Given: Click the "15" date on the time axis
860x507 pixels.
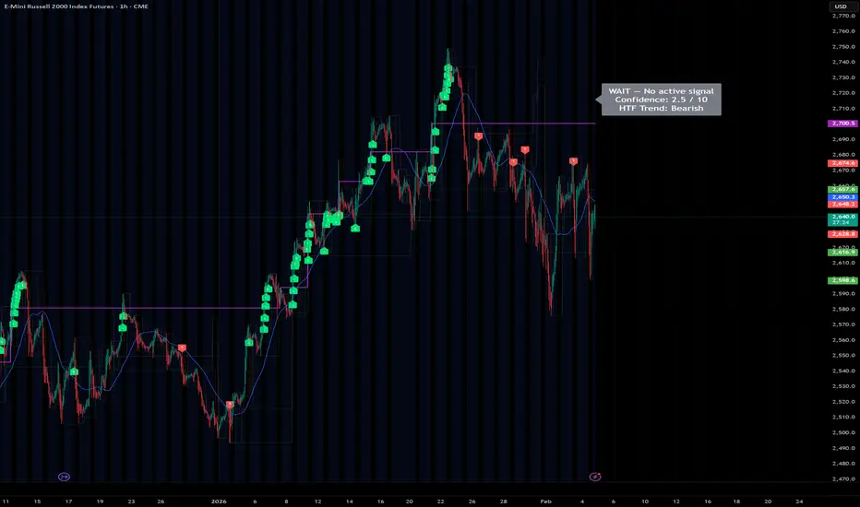Looking at the screenshot, I should click(x=37, y=501).
